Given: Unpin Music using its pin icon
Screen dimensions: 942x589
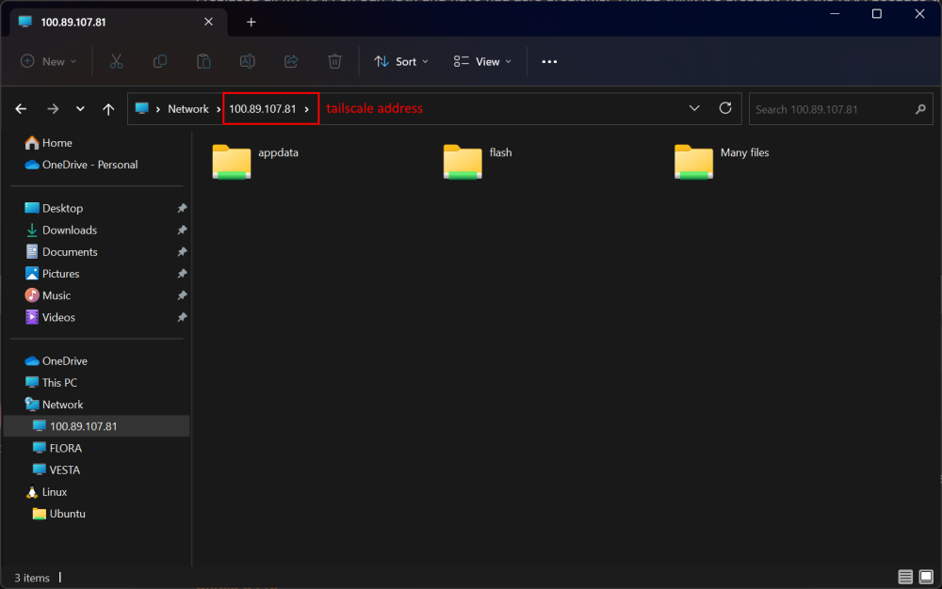Looking at the screenshot, I should (x=182, y=295).
